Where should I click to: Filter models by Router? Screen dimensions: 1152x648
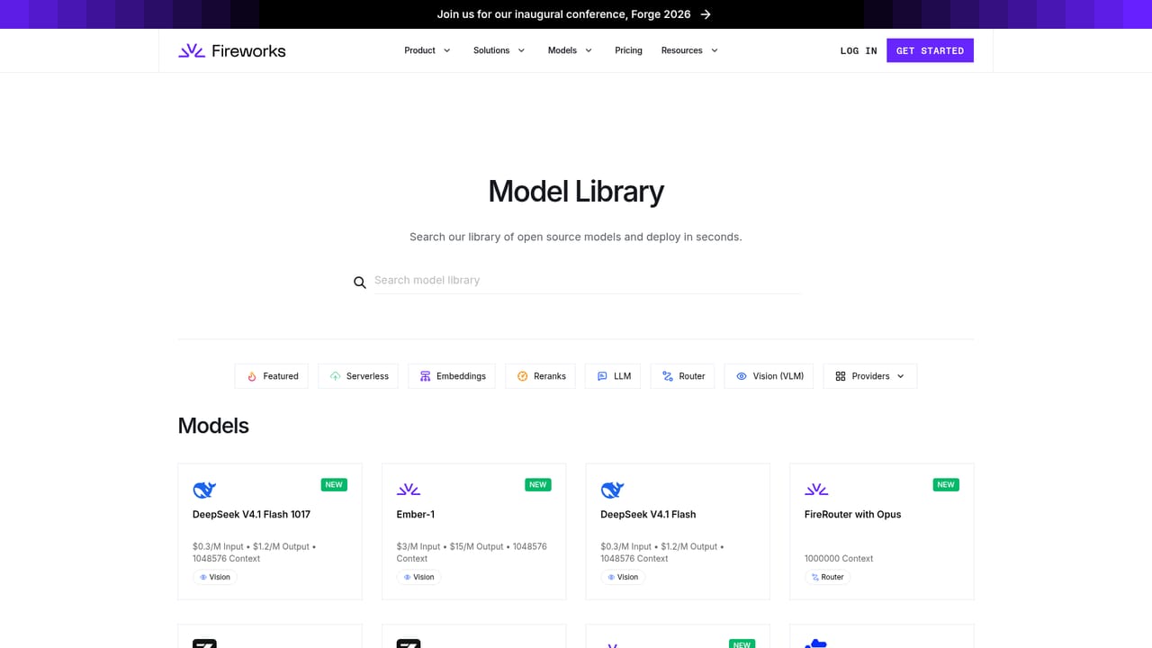tap(683, 376)
